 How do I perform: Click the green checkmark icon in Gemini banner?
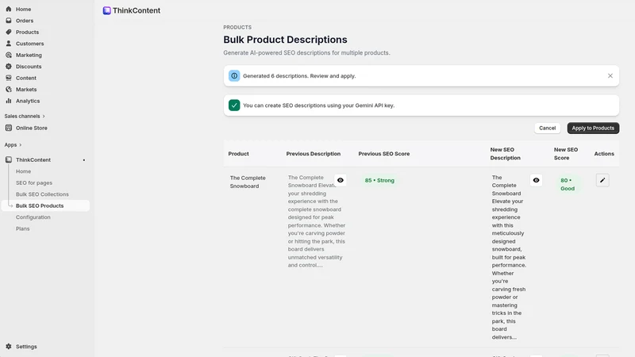pos(234,106)
